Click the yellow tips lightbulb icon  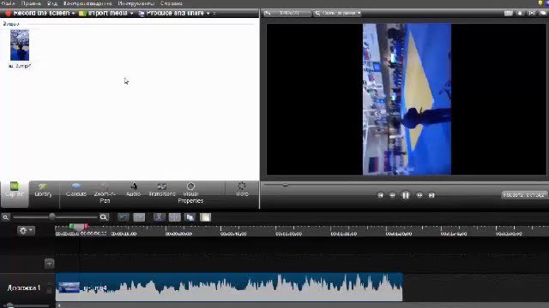point(540,3)
